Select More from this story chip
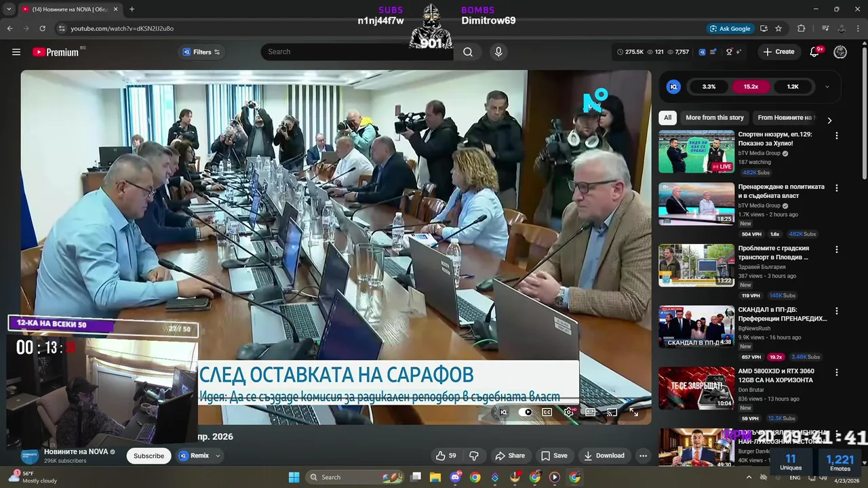This screenshot has height=488, width=868. pos(715,118)
